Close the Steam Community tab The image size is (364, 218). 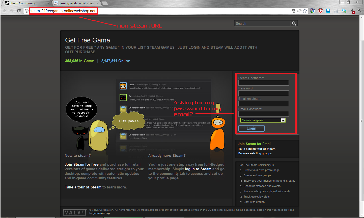coord(49,3)
